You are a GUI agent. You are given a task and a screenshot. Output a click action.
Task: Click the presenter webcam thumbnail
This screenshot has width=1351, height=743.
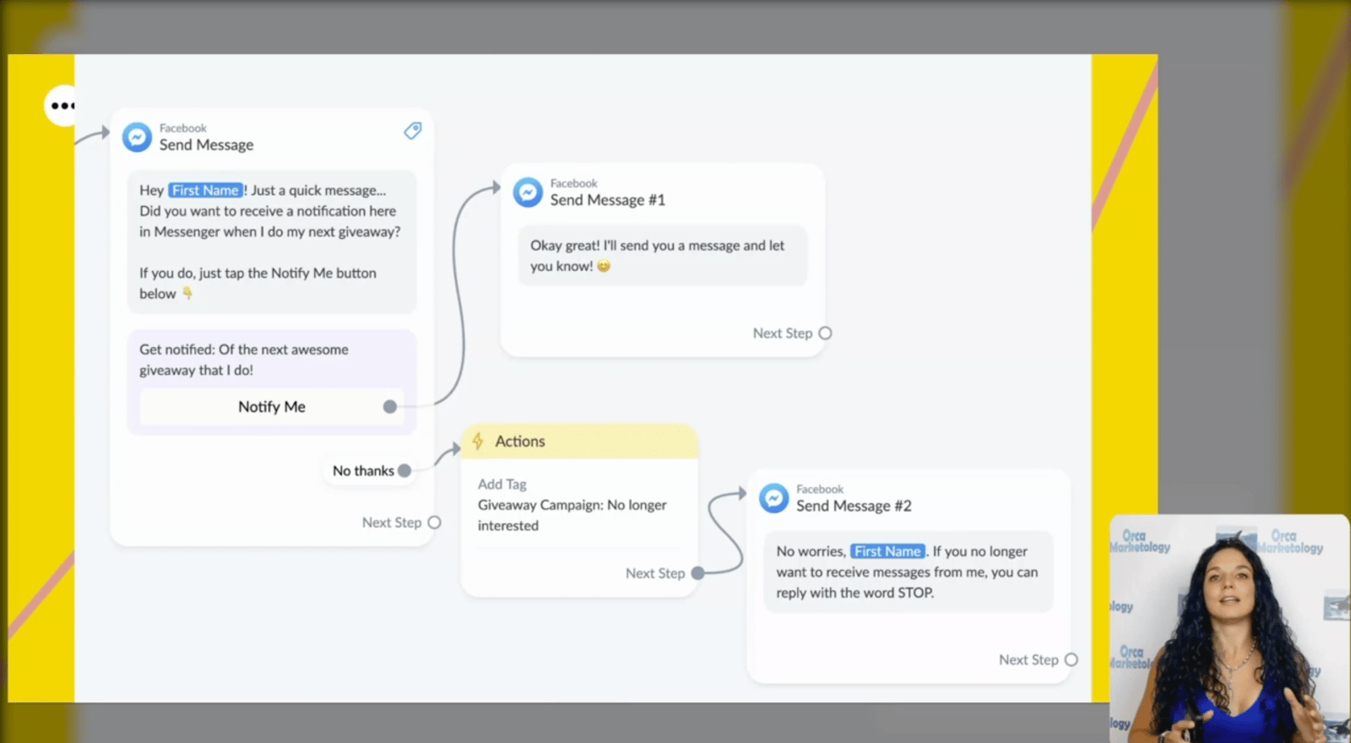[1229, 628]
